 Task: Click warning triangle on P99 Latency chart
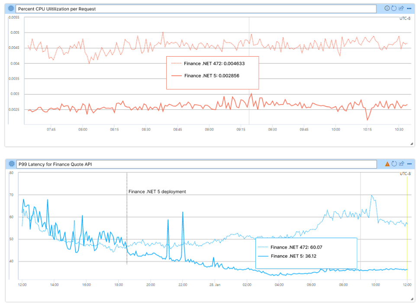(x=387, y=164)
